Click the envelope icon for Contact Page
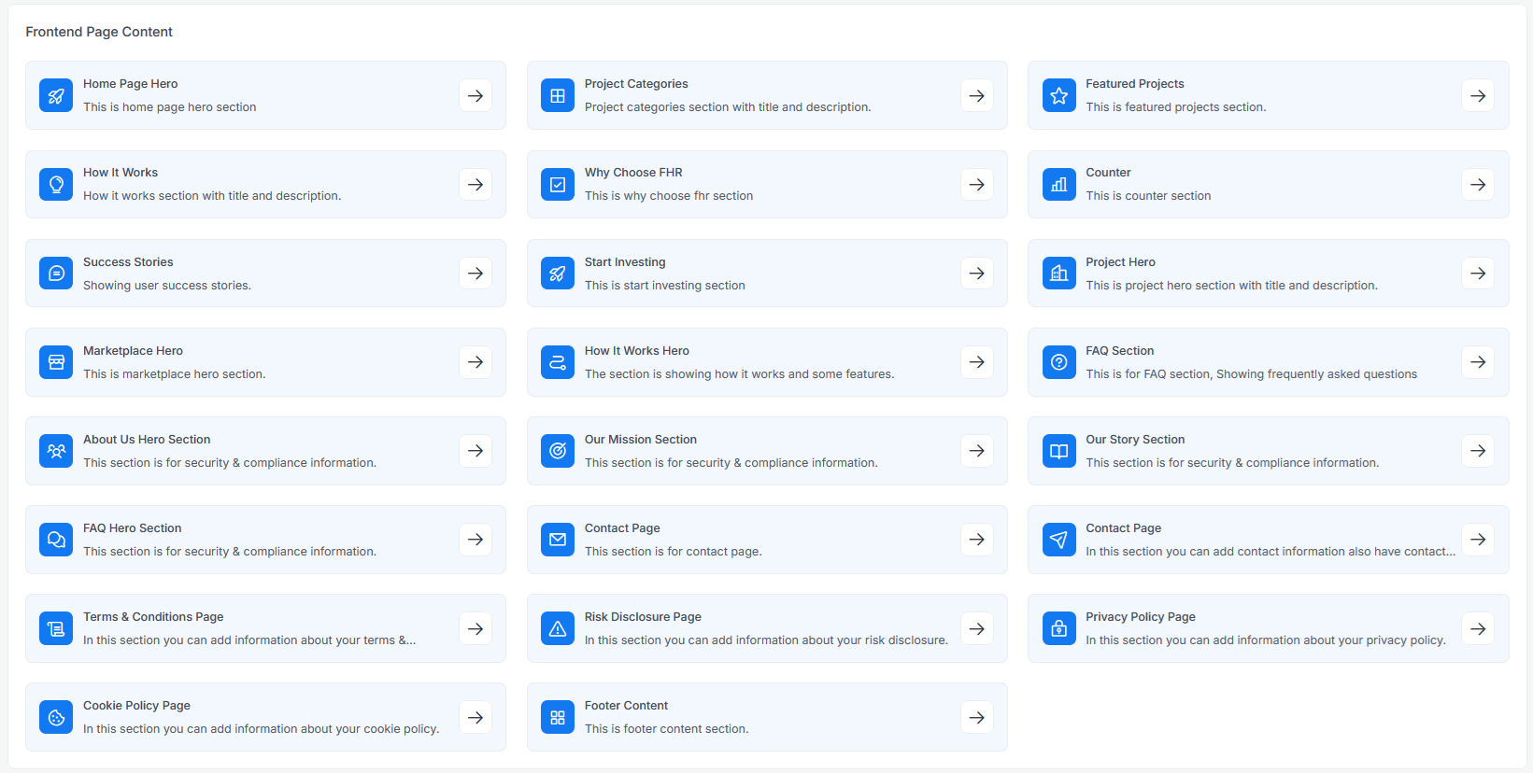Image resolution: width=1533 pixels, height=773 pixels. click(x=558, y=539)
